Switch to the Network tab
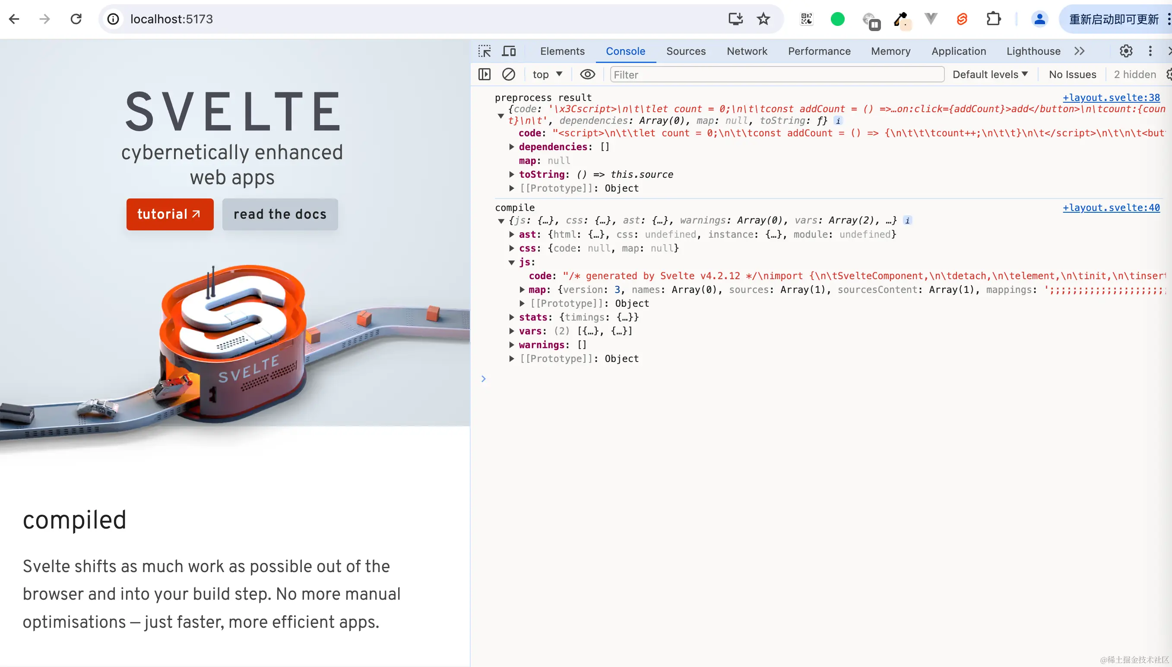Image resolution: width=1172 pixels, height=667 pixels. click(747, 51)
